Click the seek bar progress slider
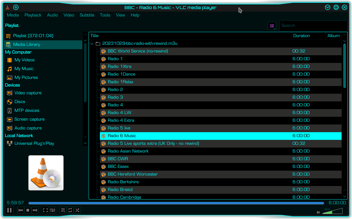The height and width of the screenshot is (219, 352). click(176, 203)
